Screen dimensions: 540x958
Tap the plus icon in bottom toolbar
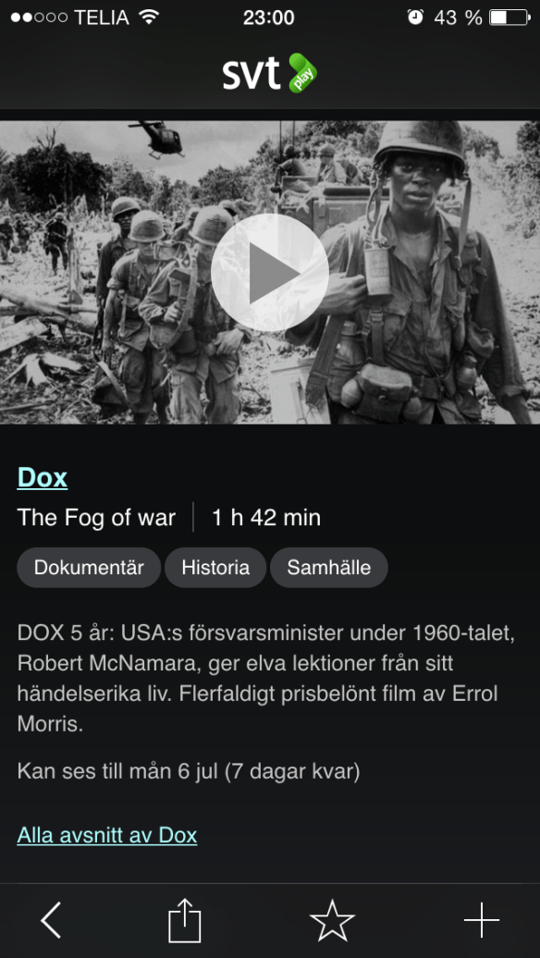482,919
